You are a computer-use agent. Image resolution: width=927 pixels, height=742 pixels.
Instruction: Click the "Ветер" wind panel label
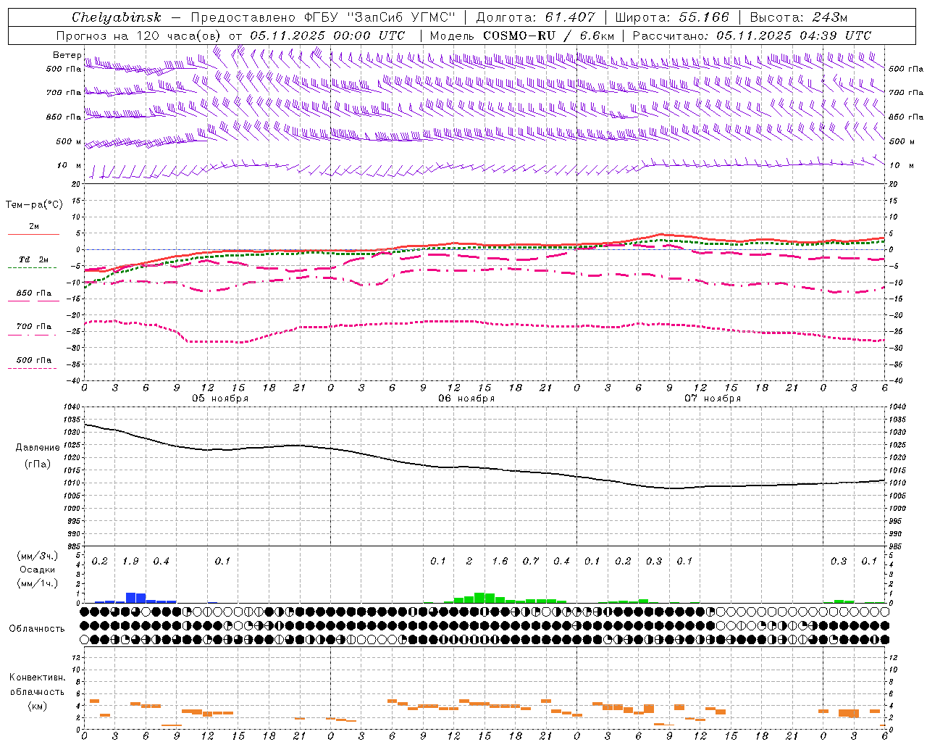point(67,55)
